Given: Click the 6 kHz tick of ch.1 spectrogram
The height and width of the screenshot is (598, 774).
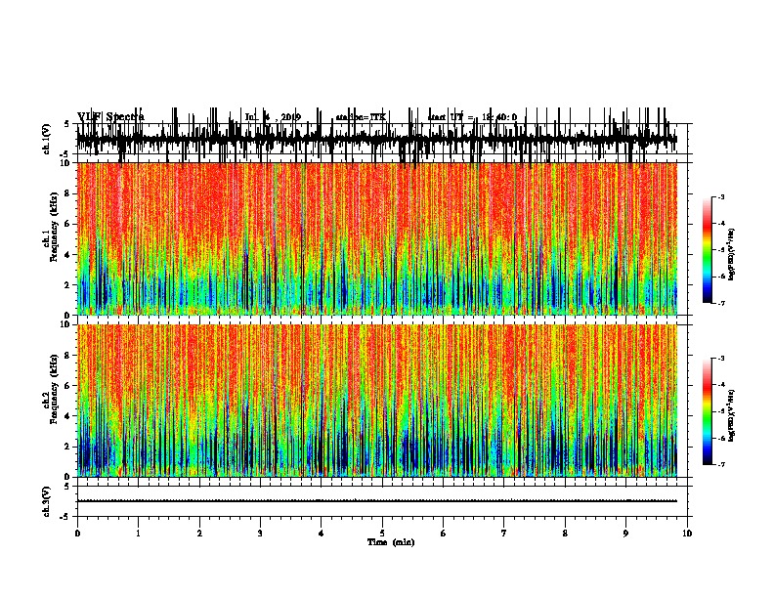Looking at the screenshot, I should tap(67, 225).
